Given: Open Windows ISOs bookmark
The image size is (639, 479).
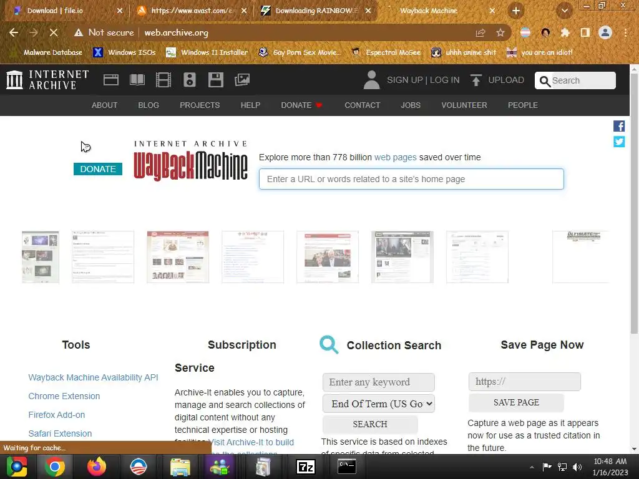Looking at the screenshot, I should tap(124, 52).
